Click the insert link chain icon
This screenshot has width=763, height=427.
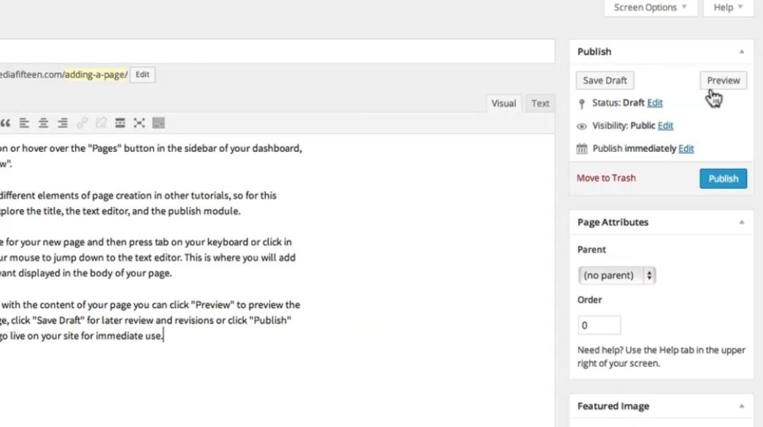click(82, 123)
